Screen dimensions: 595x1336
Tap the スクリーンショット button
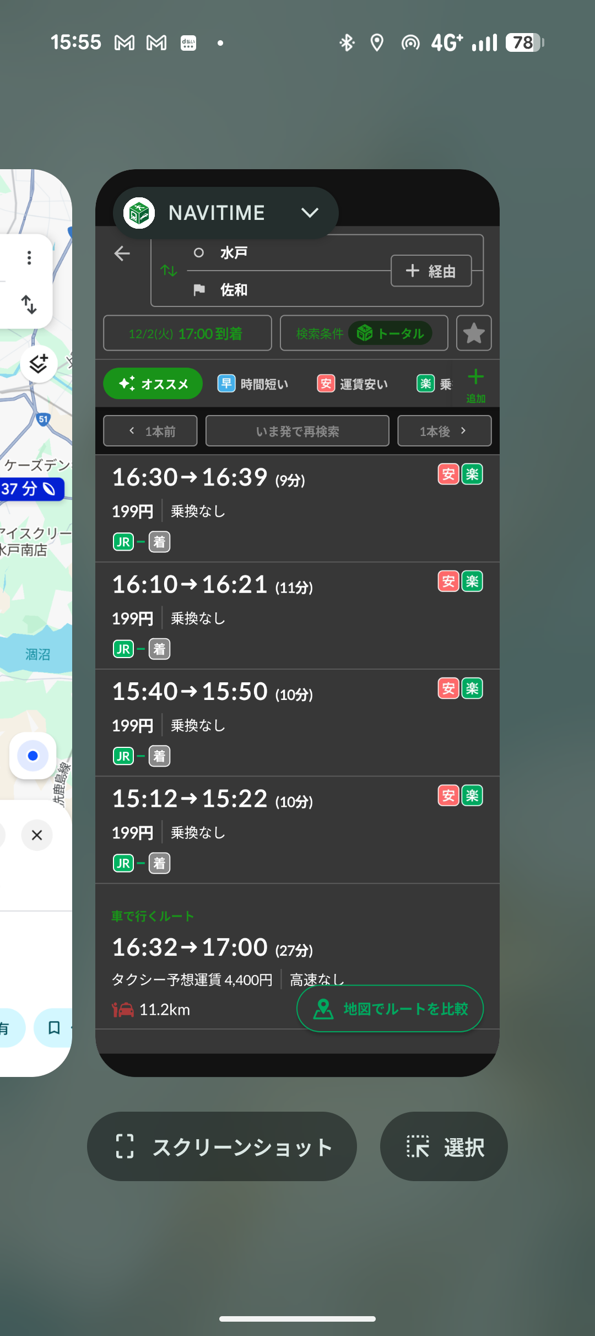222,1146
